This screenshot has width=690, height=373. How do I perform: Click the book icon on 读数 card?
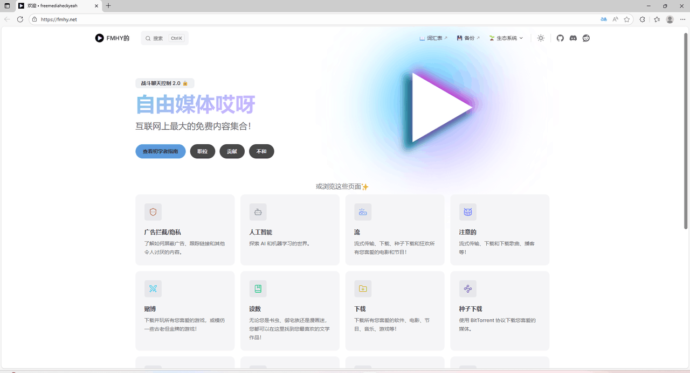point(258,288)
